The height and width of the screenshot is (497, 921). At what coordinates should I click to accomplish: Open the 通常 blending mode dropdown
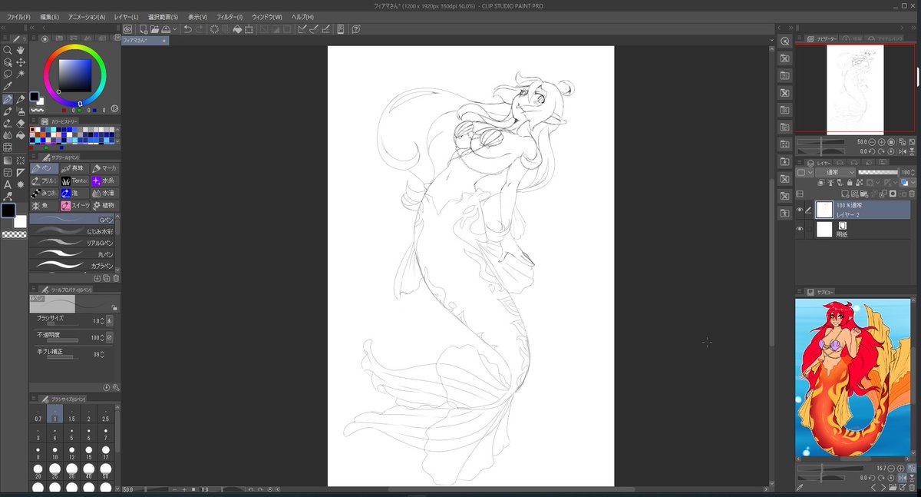point(835,173)
